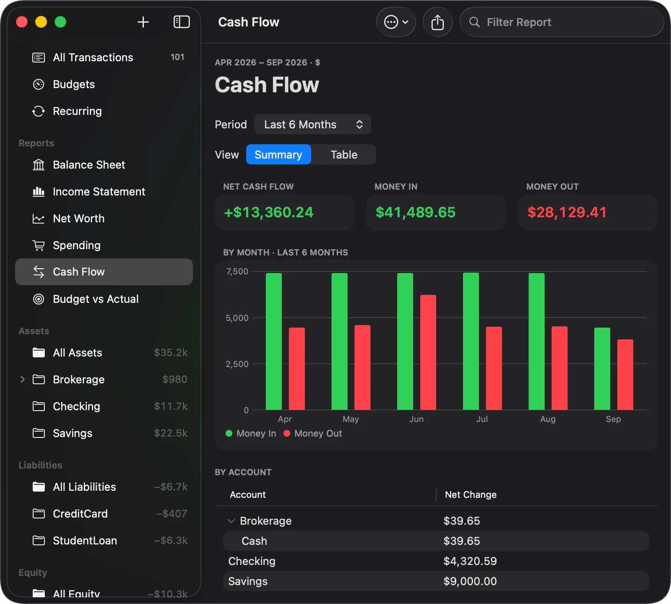Collapse the Brokerage row in By Account
The height and width of the screenshot is (604, 671).
coord(231,521)
